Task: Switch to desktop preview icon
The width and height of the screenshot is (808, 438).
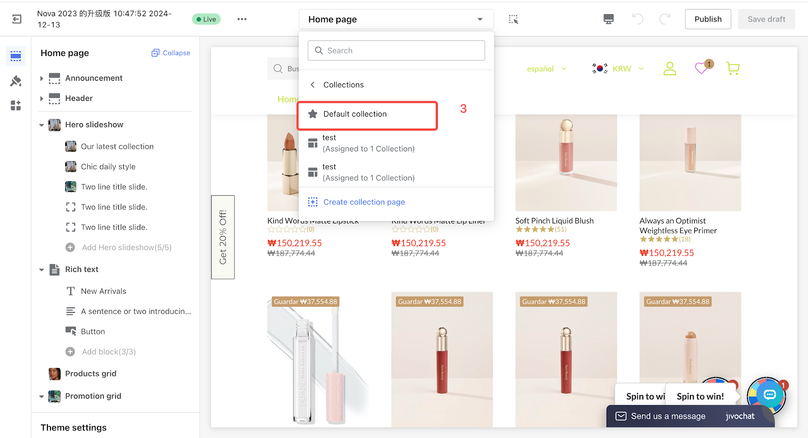Action: tap(609, 19)
